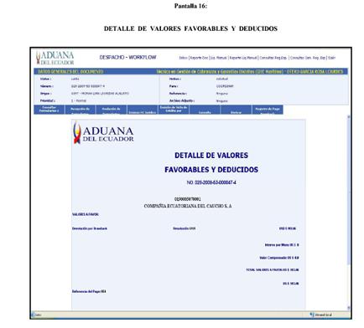Click the scrollbar down arrow

tap(349, 308)
